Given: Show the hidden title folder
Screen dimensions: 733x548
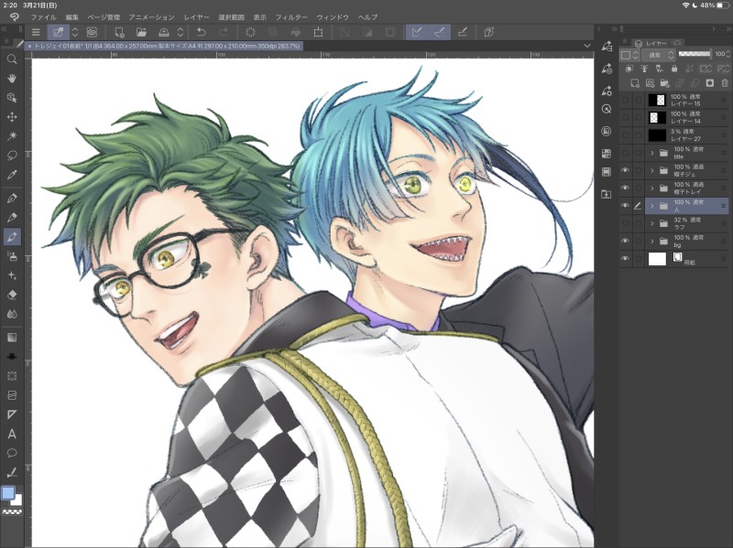Looking at the screenshot, I should (626, 153).
